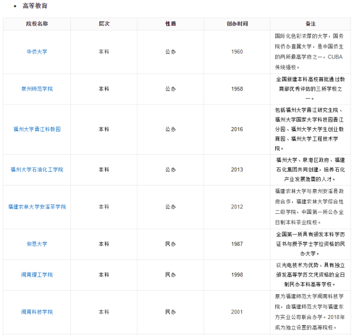
Task: Click 本科 in the 闽南科技学院 row
Action: pos(104,312)
